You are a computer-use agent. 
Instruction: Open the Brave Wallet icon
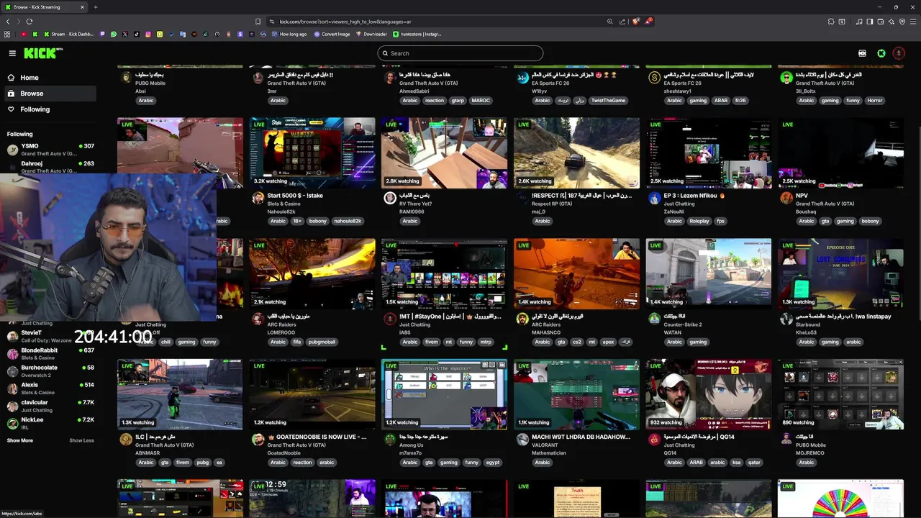coord(881,22)
